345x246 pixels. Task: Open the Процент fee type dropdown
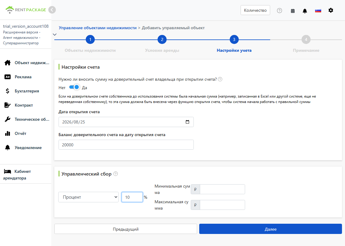88,197
